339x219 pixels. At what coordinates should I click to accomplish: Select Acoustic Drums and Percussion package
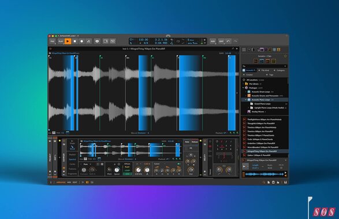265,96
